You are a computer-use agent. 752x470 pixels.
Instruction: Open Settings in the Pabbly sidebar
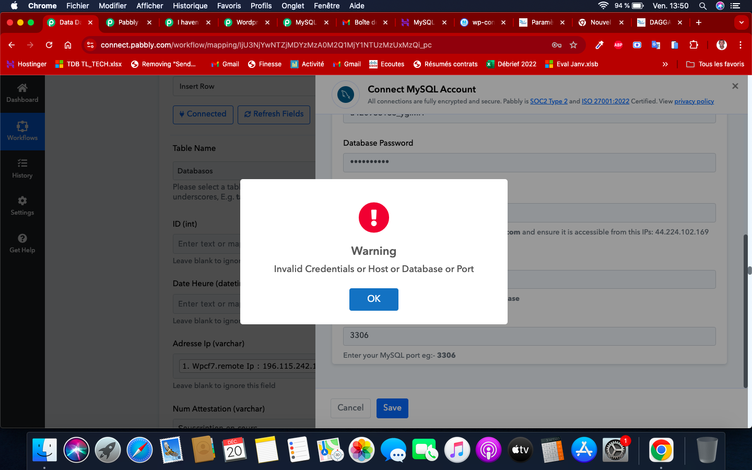point(22,206)
